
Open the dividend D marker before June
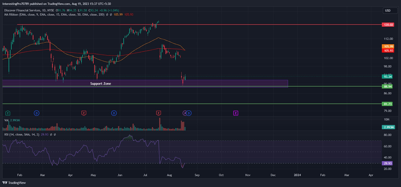click(x=114, y=113)
